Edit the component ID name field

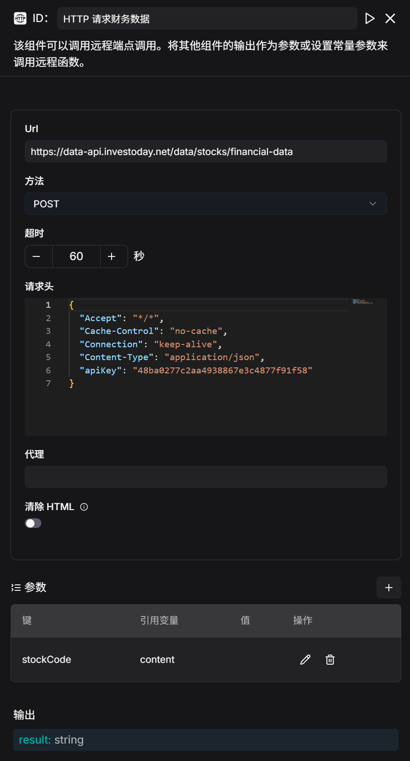(207, 19)
